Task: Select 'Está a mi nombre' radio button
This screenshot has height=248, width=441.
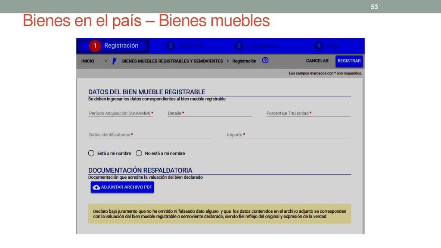Action: 91,153
